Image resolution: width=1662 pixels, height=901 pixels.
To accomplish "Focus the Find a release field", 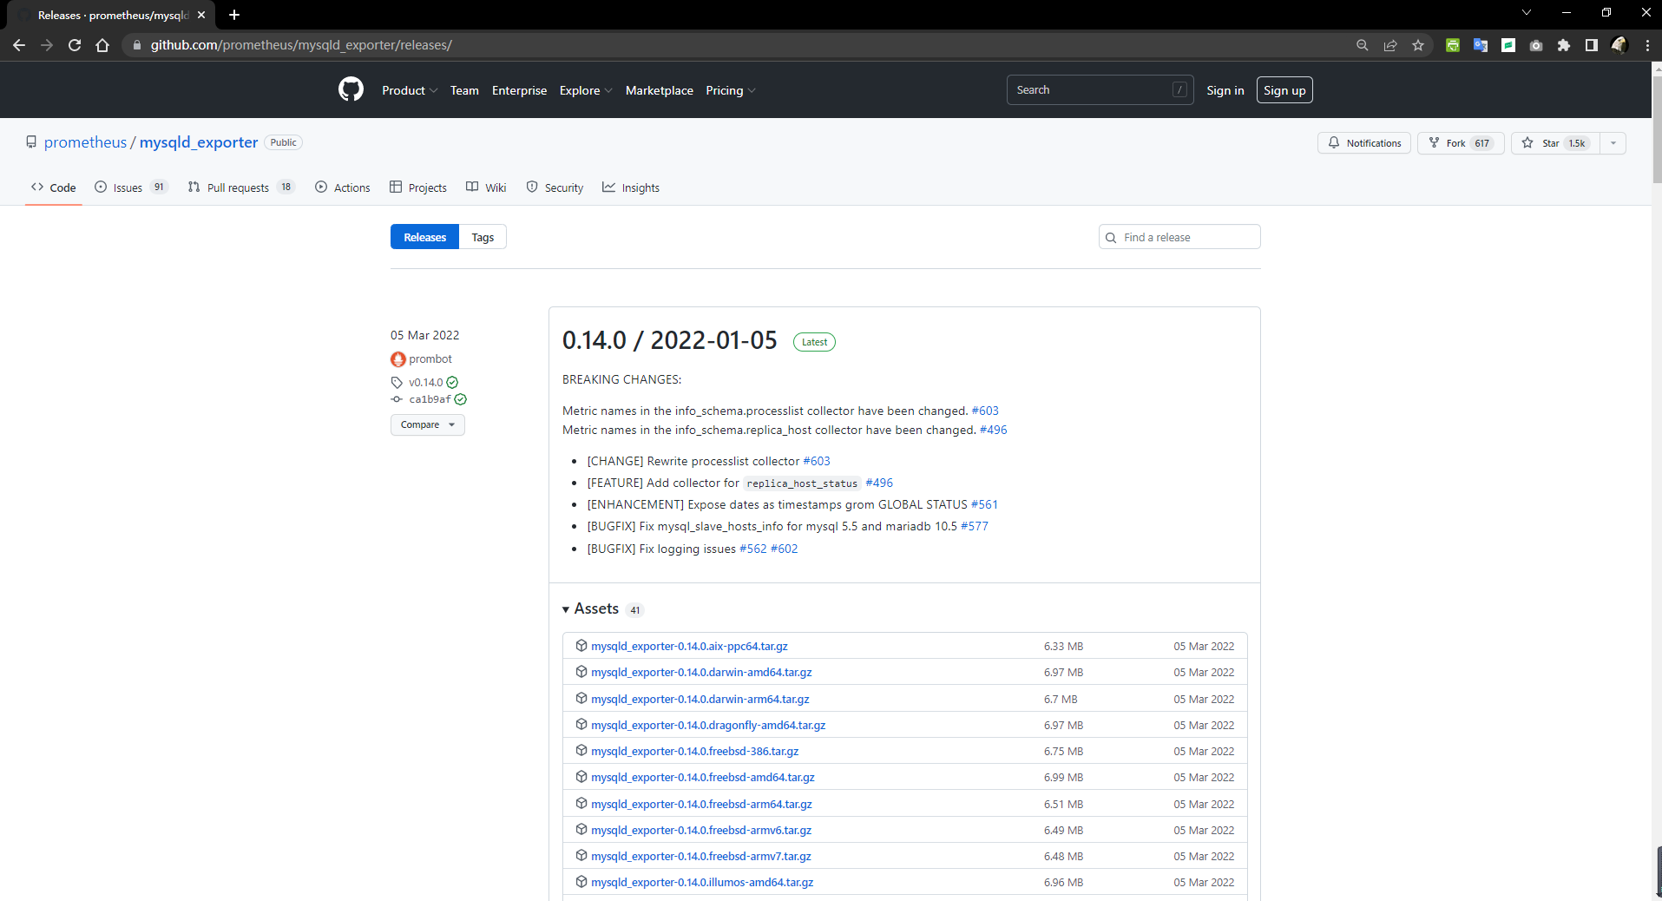I will coord(1179,237).
